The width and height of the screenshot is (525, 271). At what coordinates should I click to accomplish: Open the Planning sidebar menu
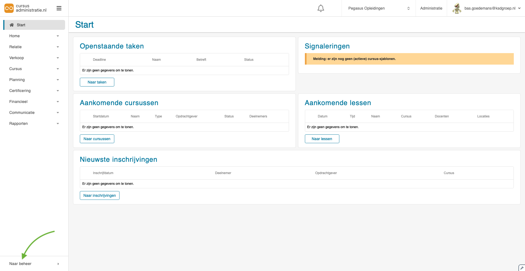pyautogui.click(x=34, y=80)
